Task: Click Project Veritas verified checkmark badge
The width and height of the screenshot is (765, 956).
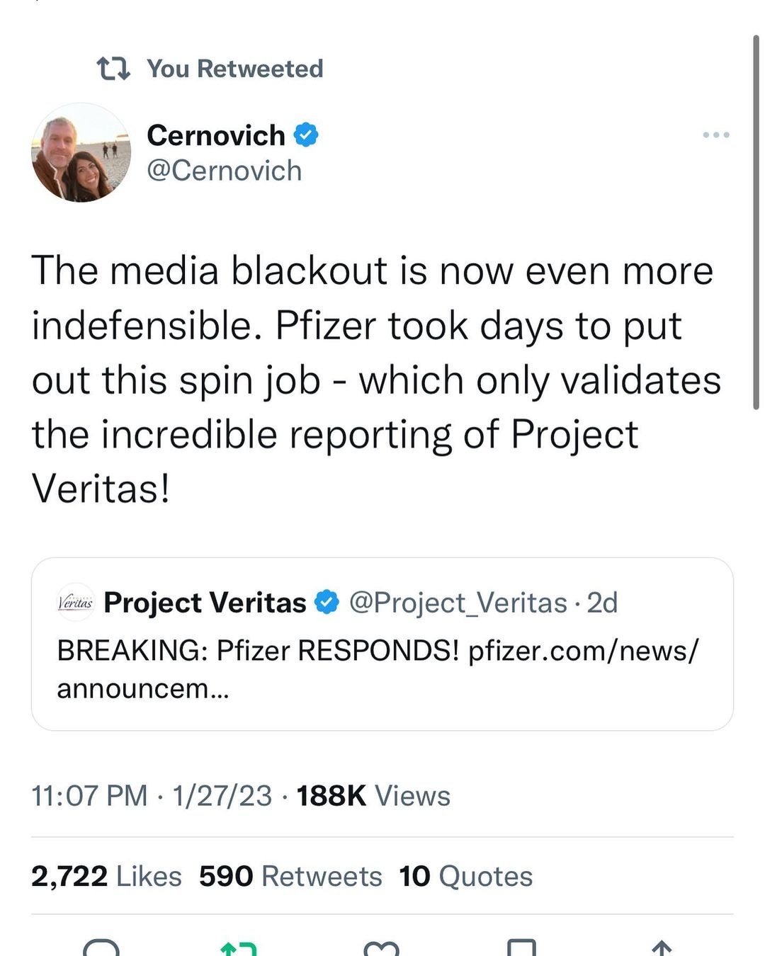Action: pos(327,603)
